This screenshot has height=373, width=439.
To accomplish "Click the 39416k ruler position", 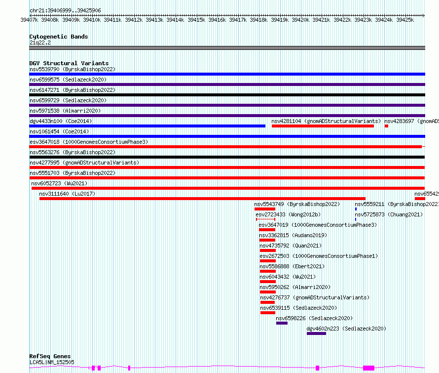I will click(x=217, y=20).
